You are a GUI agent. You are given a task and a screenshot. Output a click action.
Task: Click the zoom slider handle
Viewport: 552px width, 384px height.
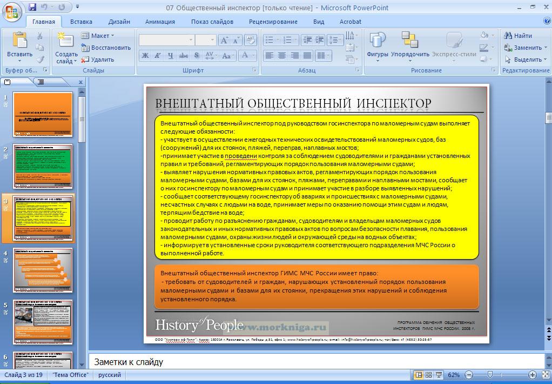[x=490, y=375]
